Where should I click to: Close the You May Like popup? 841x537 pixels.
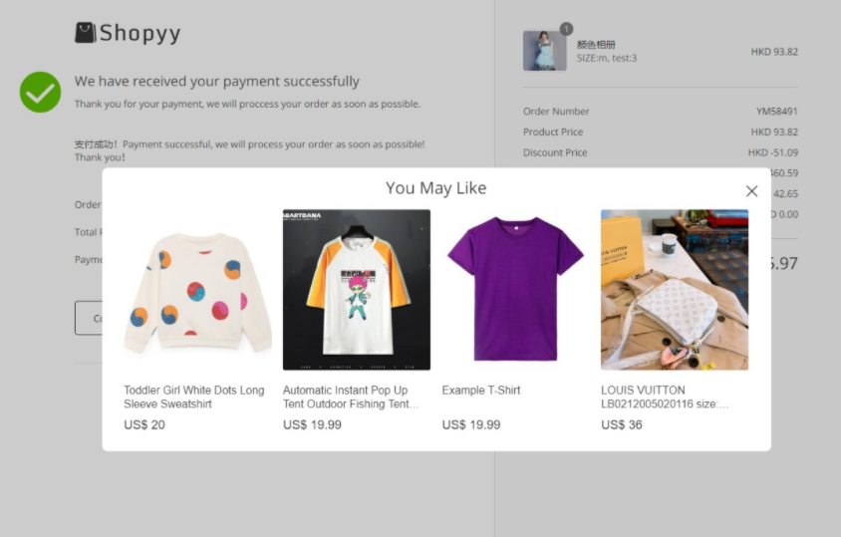tap(751, 191)
